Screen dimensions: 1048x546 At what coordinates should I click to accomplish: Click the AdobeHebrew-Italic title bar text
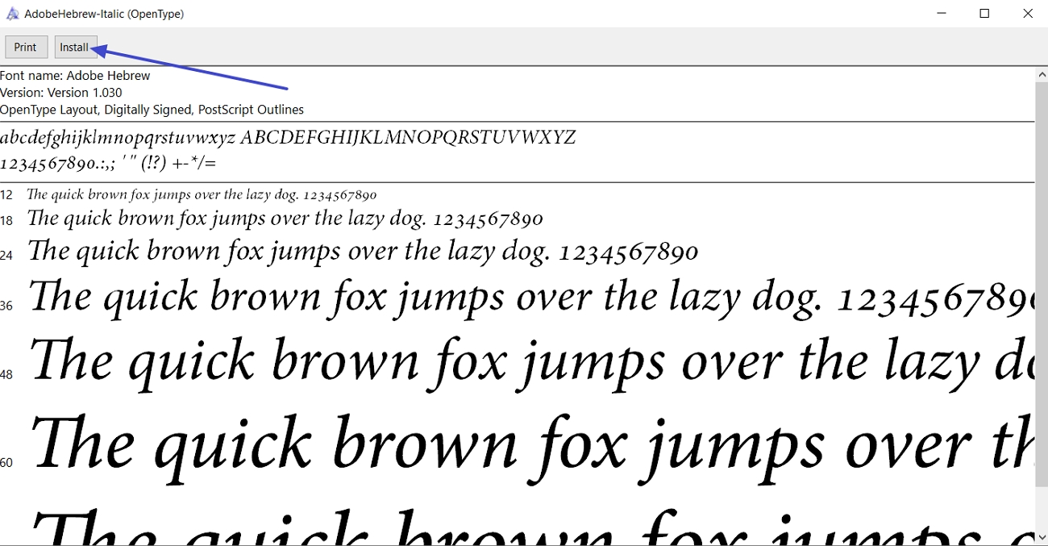[x=105, y=13]
